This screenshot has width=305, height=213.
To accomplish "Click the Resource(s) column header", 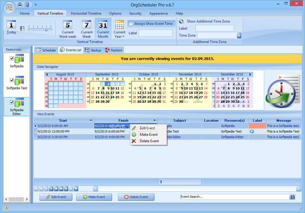I will (234, 121).
